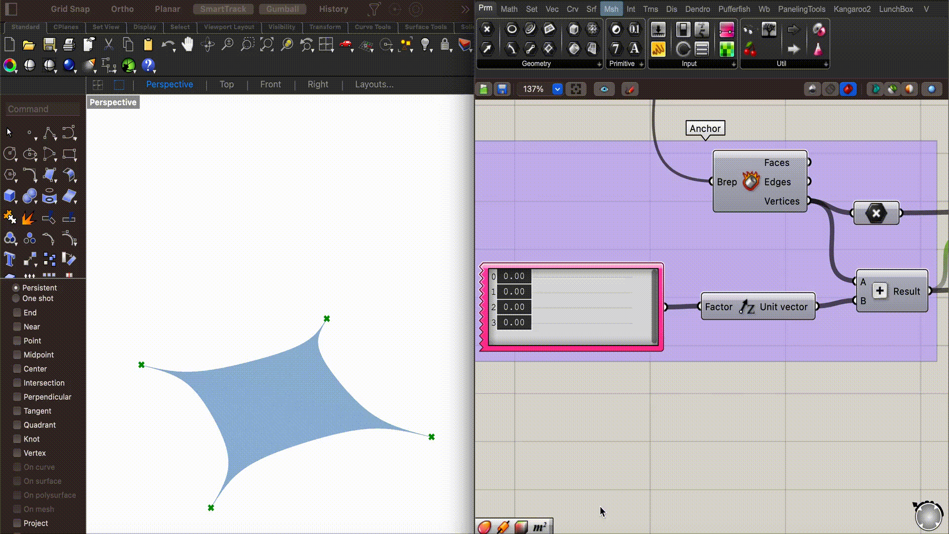Toggle the Gumball button
The width and height of the screenshot is (949, 534).
(282, 9)
